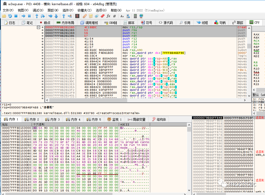Switch to the 符号 symbols tab
Image resolution: width=265 pixels, height=195 pixels.
[x=147, y=23]
